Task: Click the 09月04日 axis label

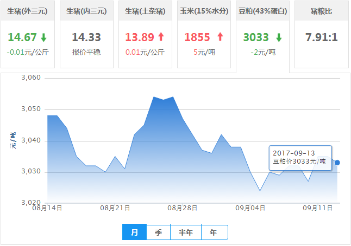Action: click(250, 208)
